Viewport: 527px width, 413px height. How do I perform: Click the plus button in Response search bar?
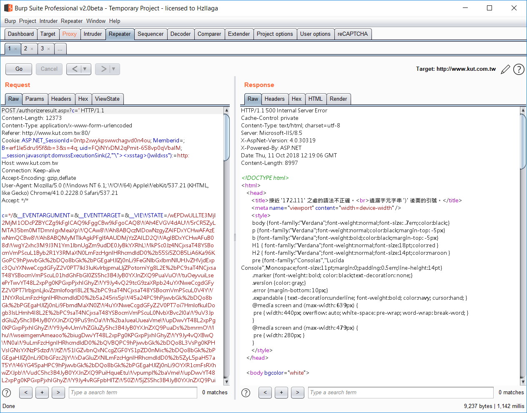click(281, 392)
